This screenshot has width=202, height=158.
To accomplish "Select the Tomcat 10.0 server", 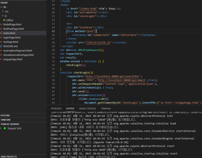I will 14,128.
